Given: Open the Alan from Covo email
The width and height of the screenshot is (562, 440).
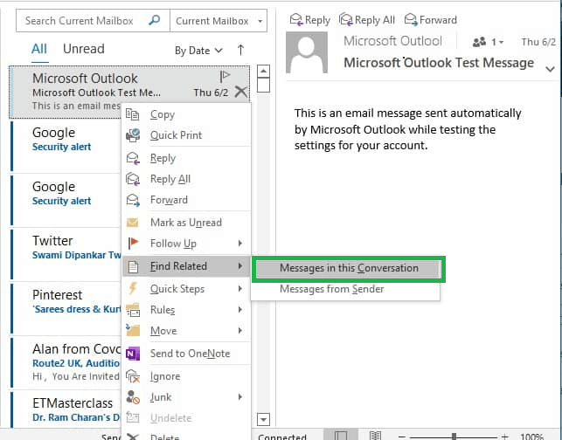Looking at the screenshot, I should tap(66, 362).
